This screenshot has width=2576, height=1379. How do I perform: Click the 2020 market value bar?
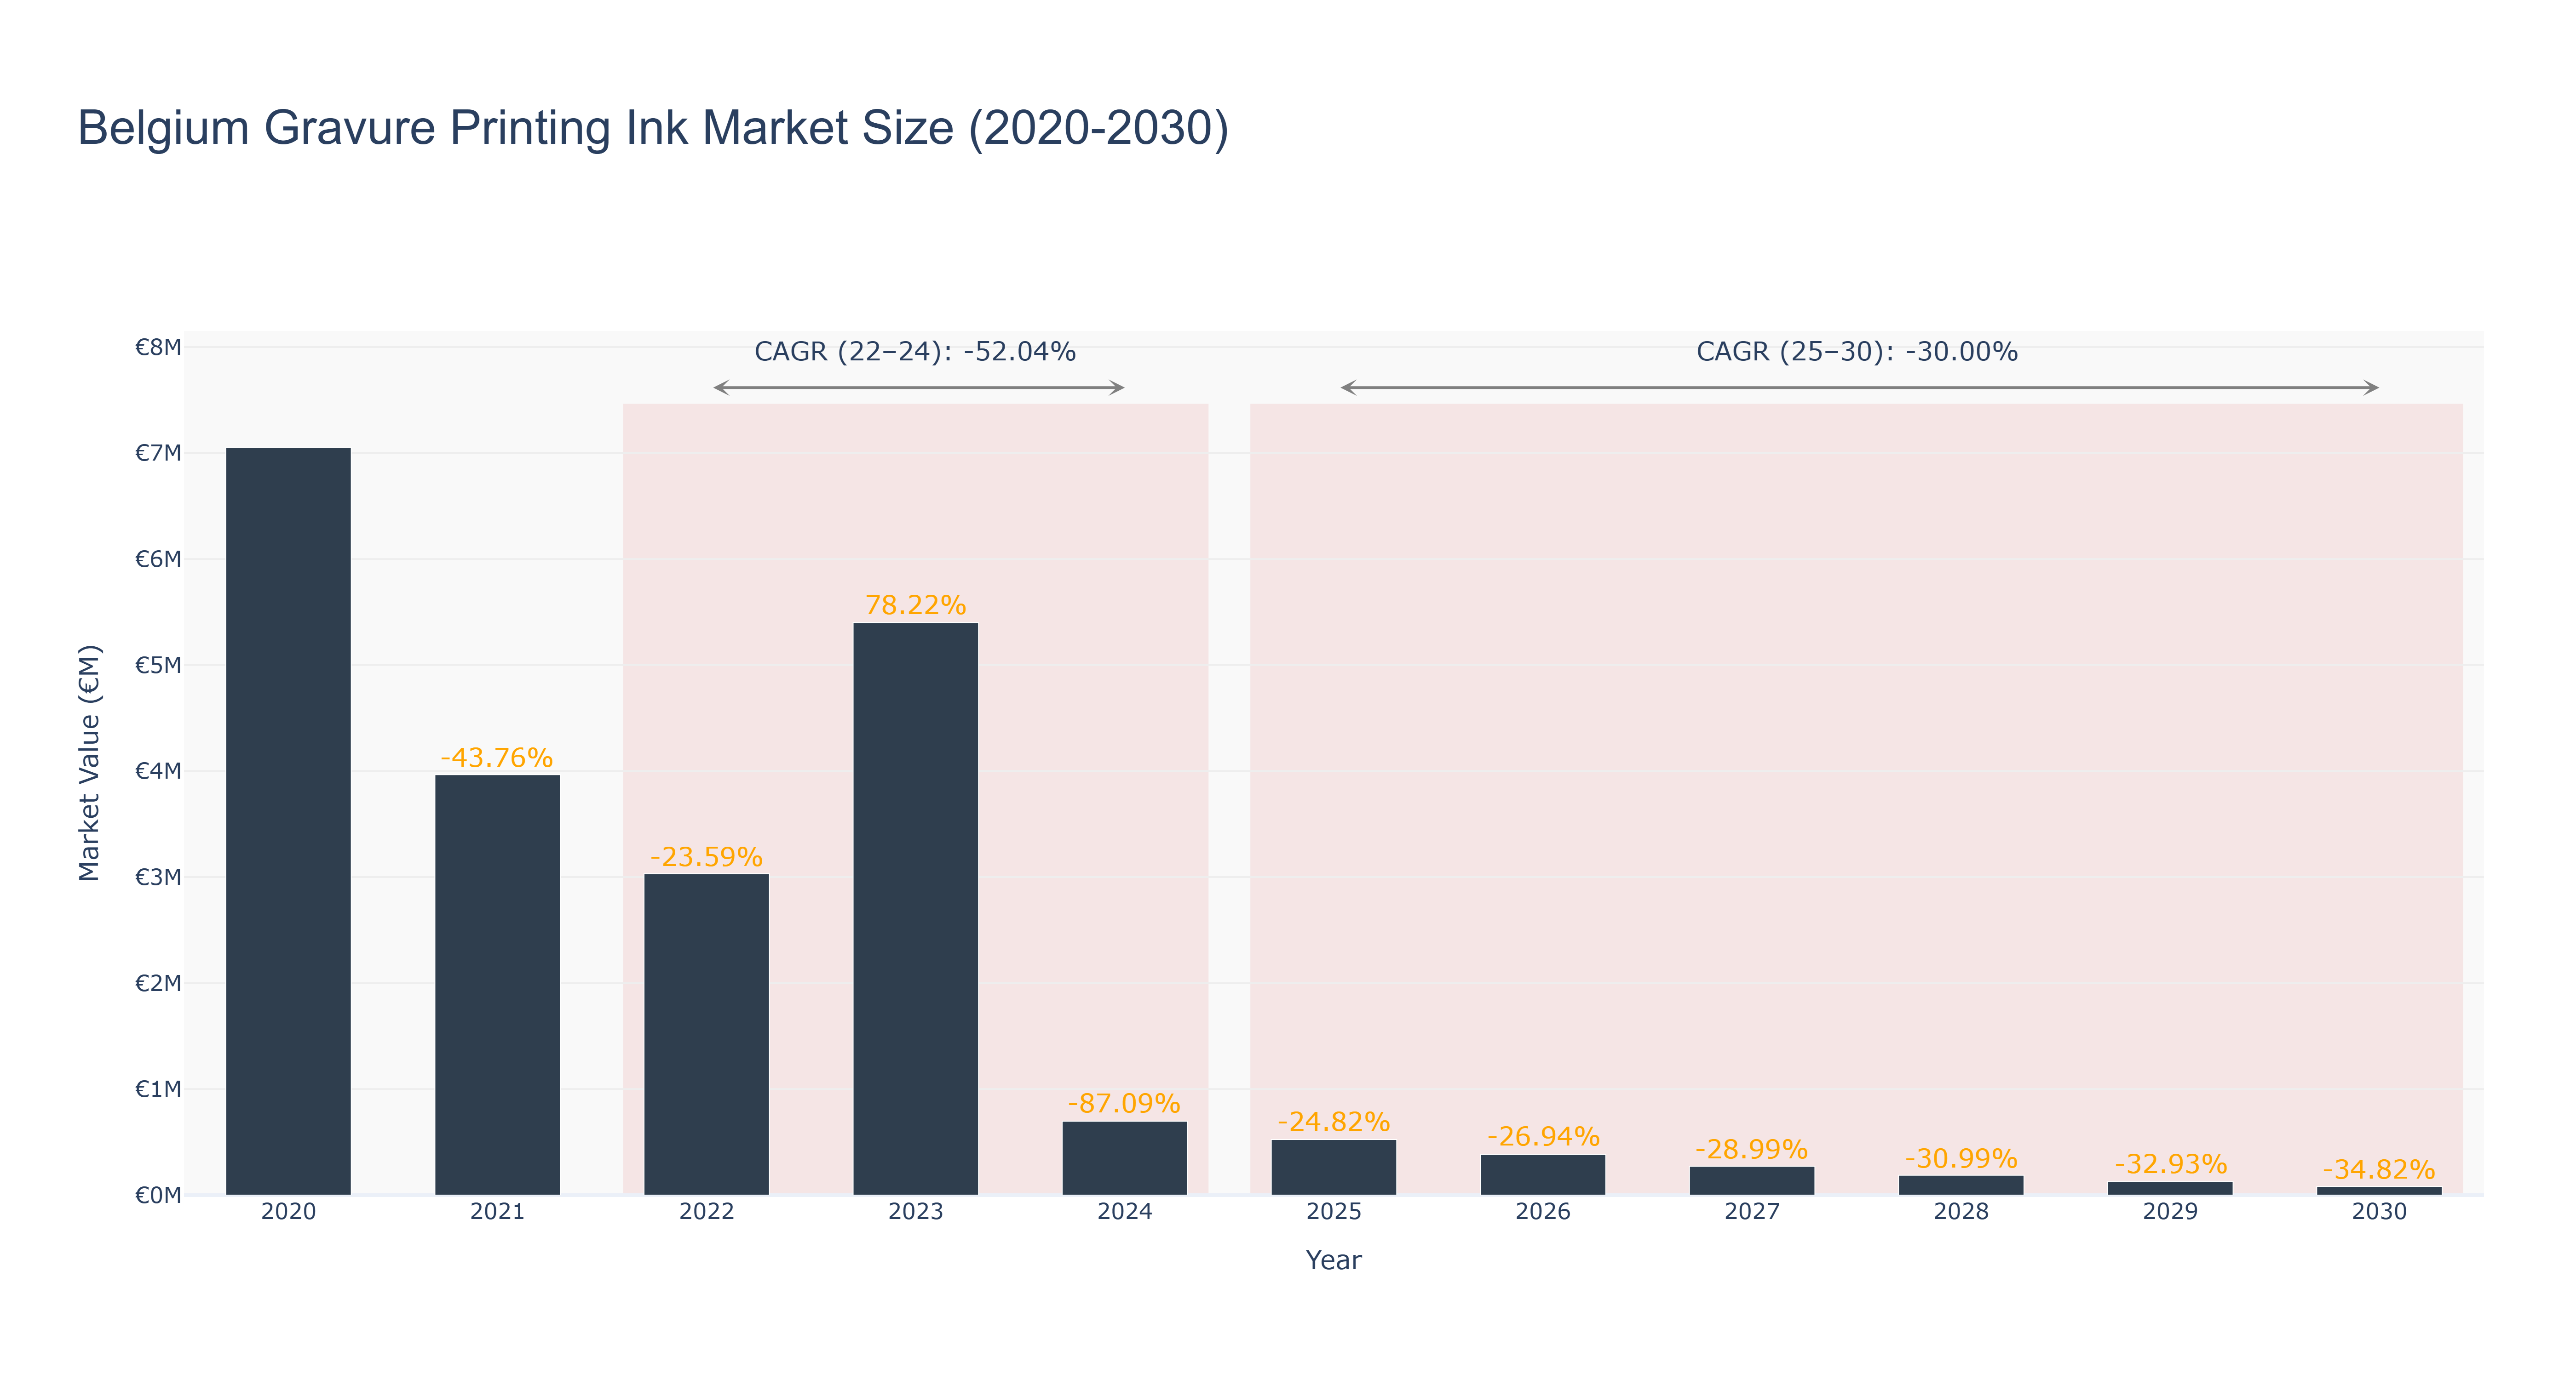coord(288,821)
